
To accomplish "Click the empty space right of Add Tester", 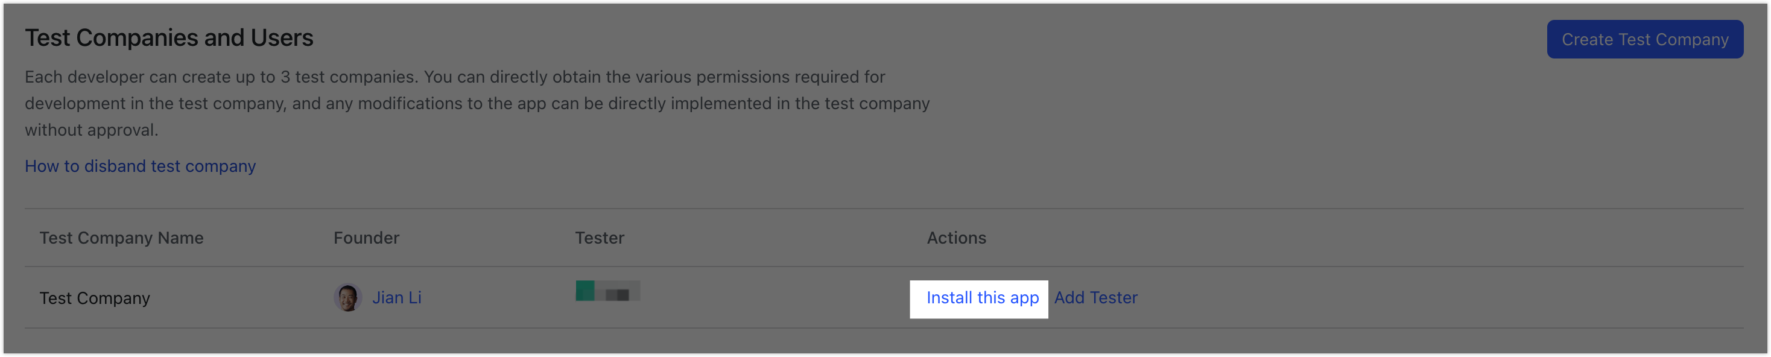I will point(1440,298).
